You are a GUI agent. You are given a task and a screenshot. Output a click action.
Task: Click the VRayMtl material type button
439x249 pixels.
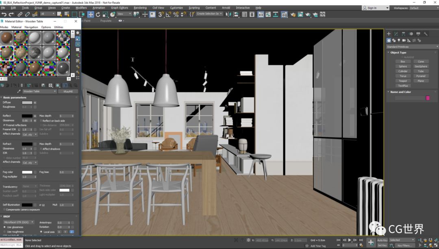tap(68, 91)
